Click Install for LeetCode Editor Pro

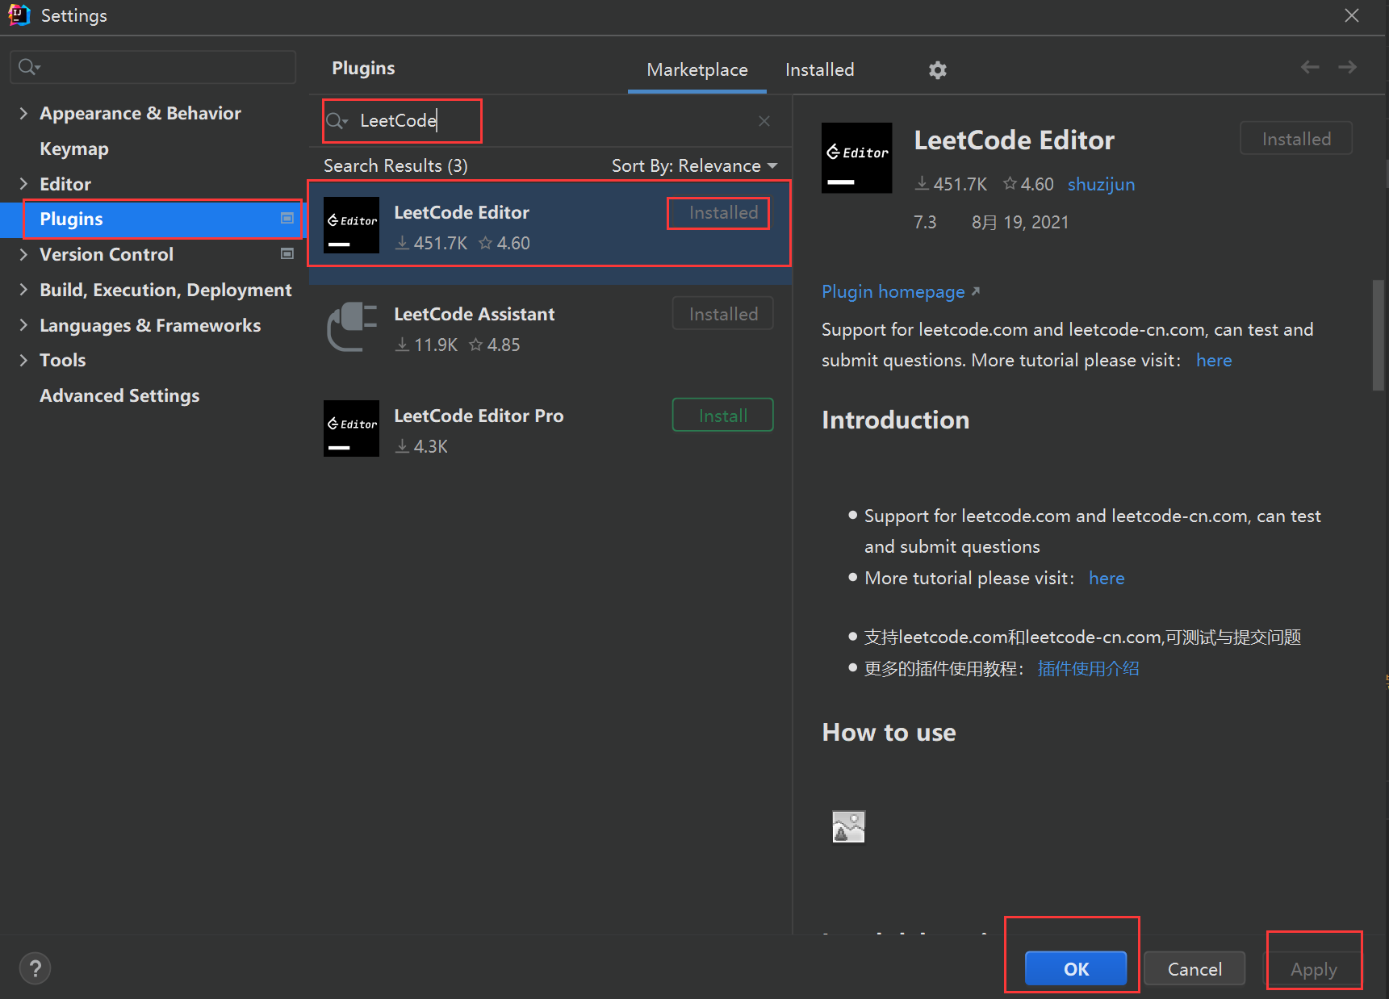tap(722, 415)
